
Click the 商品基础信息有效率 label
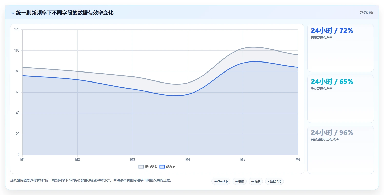[325, 139]
